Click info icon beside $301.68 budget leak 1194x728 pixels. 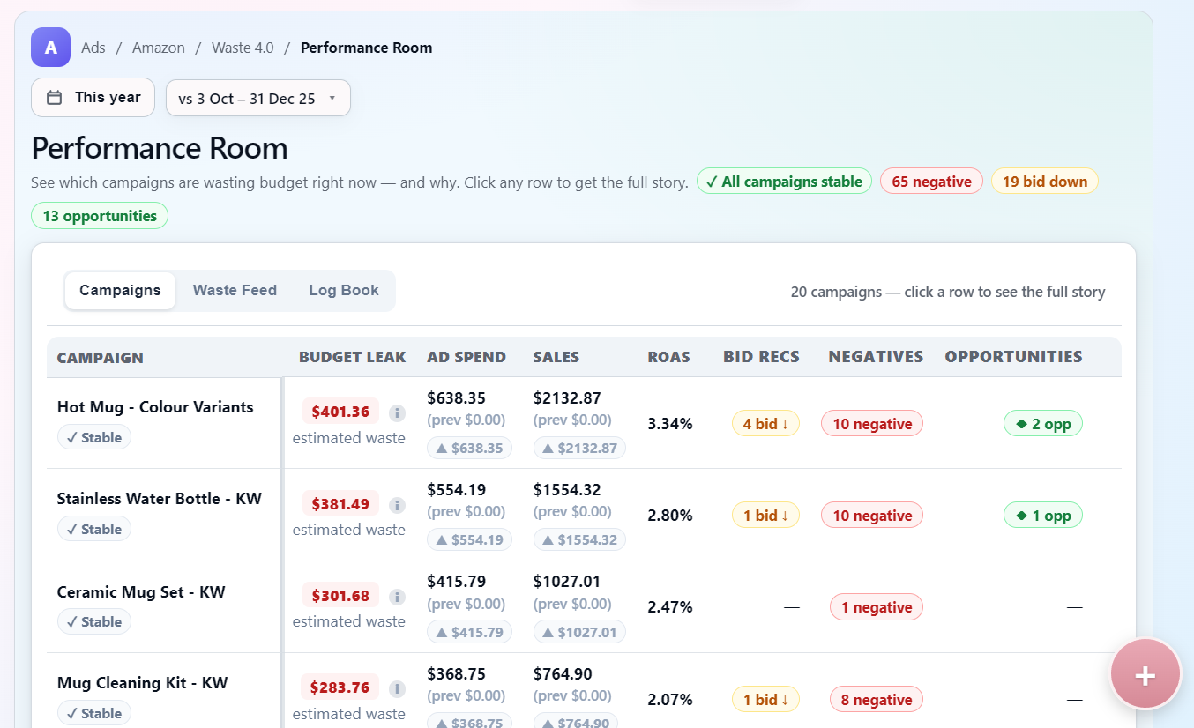click(398, 597)
